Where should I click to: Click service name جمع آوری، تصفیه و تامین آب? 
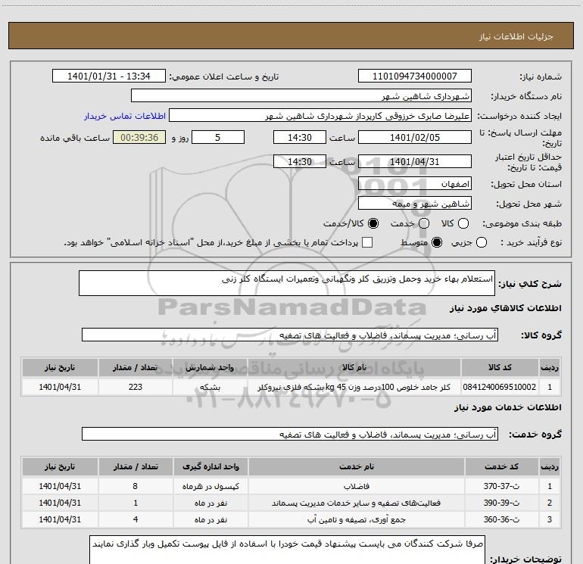tap(356, 519)
